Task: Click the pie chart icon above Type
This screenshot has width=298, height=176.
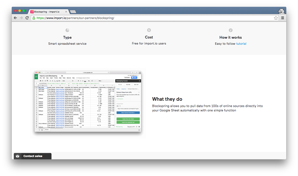Action: point(67,30)
